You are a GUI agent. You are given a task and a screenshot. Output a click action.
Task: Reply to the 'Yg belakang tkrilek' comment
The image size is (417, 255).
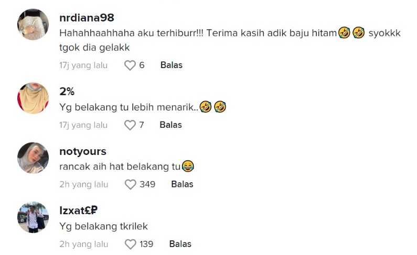(180, 244)
